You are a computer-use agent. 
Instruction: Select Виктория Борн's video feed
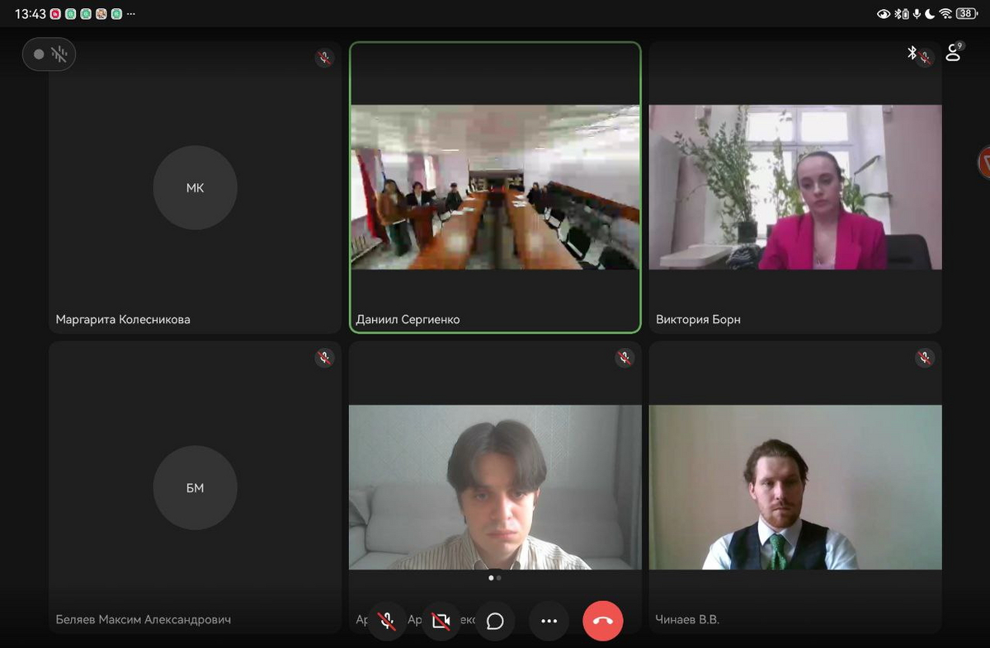(x=794, y=187)
